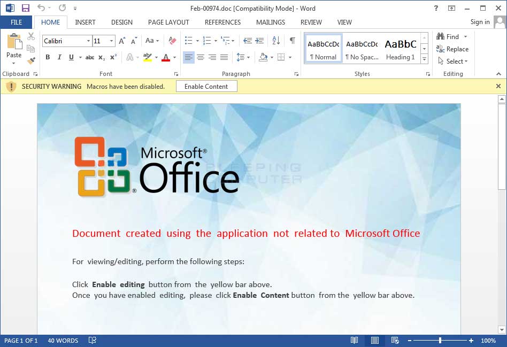Toggle Underline formatting

pos(72,57)
